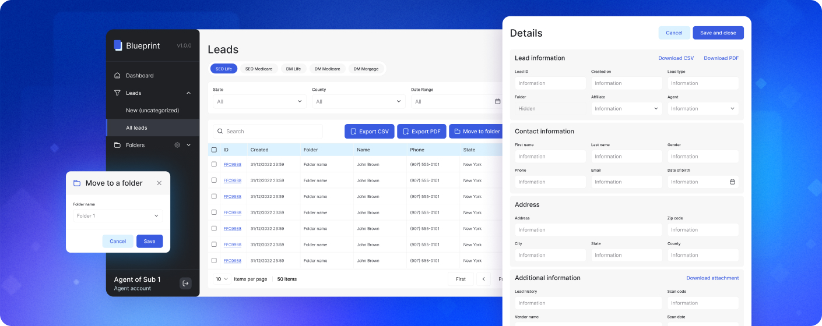Viewport: 822px width, 326px height.
Task: Go to previous page arrow in pagination
Action: click(483, 279)
